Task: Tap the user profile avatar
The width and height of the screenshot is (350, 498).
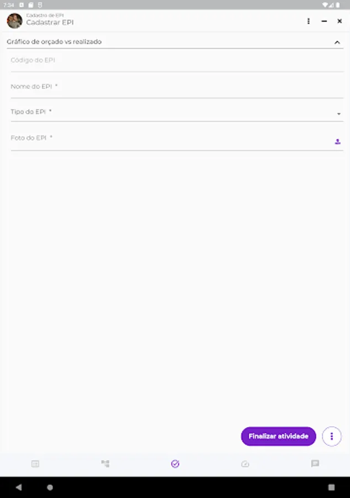Action: coord(14,21)
